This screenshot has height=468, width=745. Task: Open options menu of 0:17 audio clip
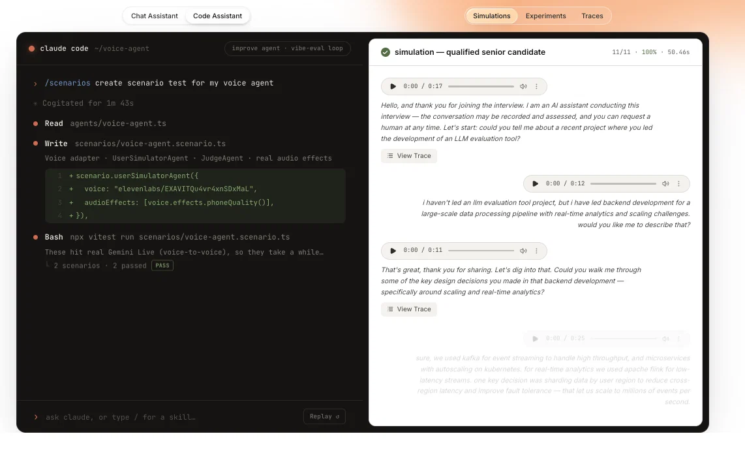536,87
